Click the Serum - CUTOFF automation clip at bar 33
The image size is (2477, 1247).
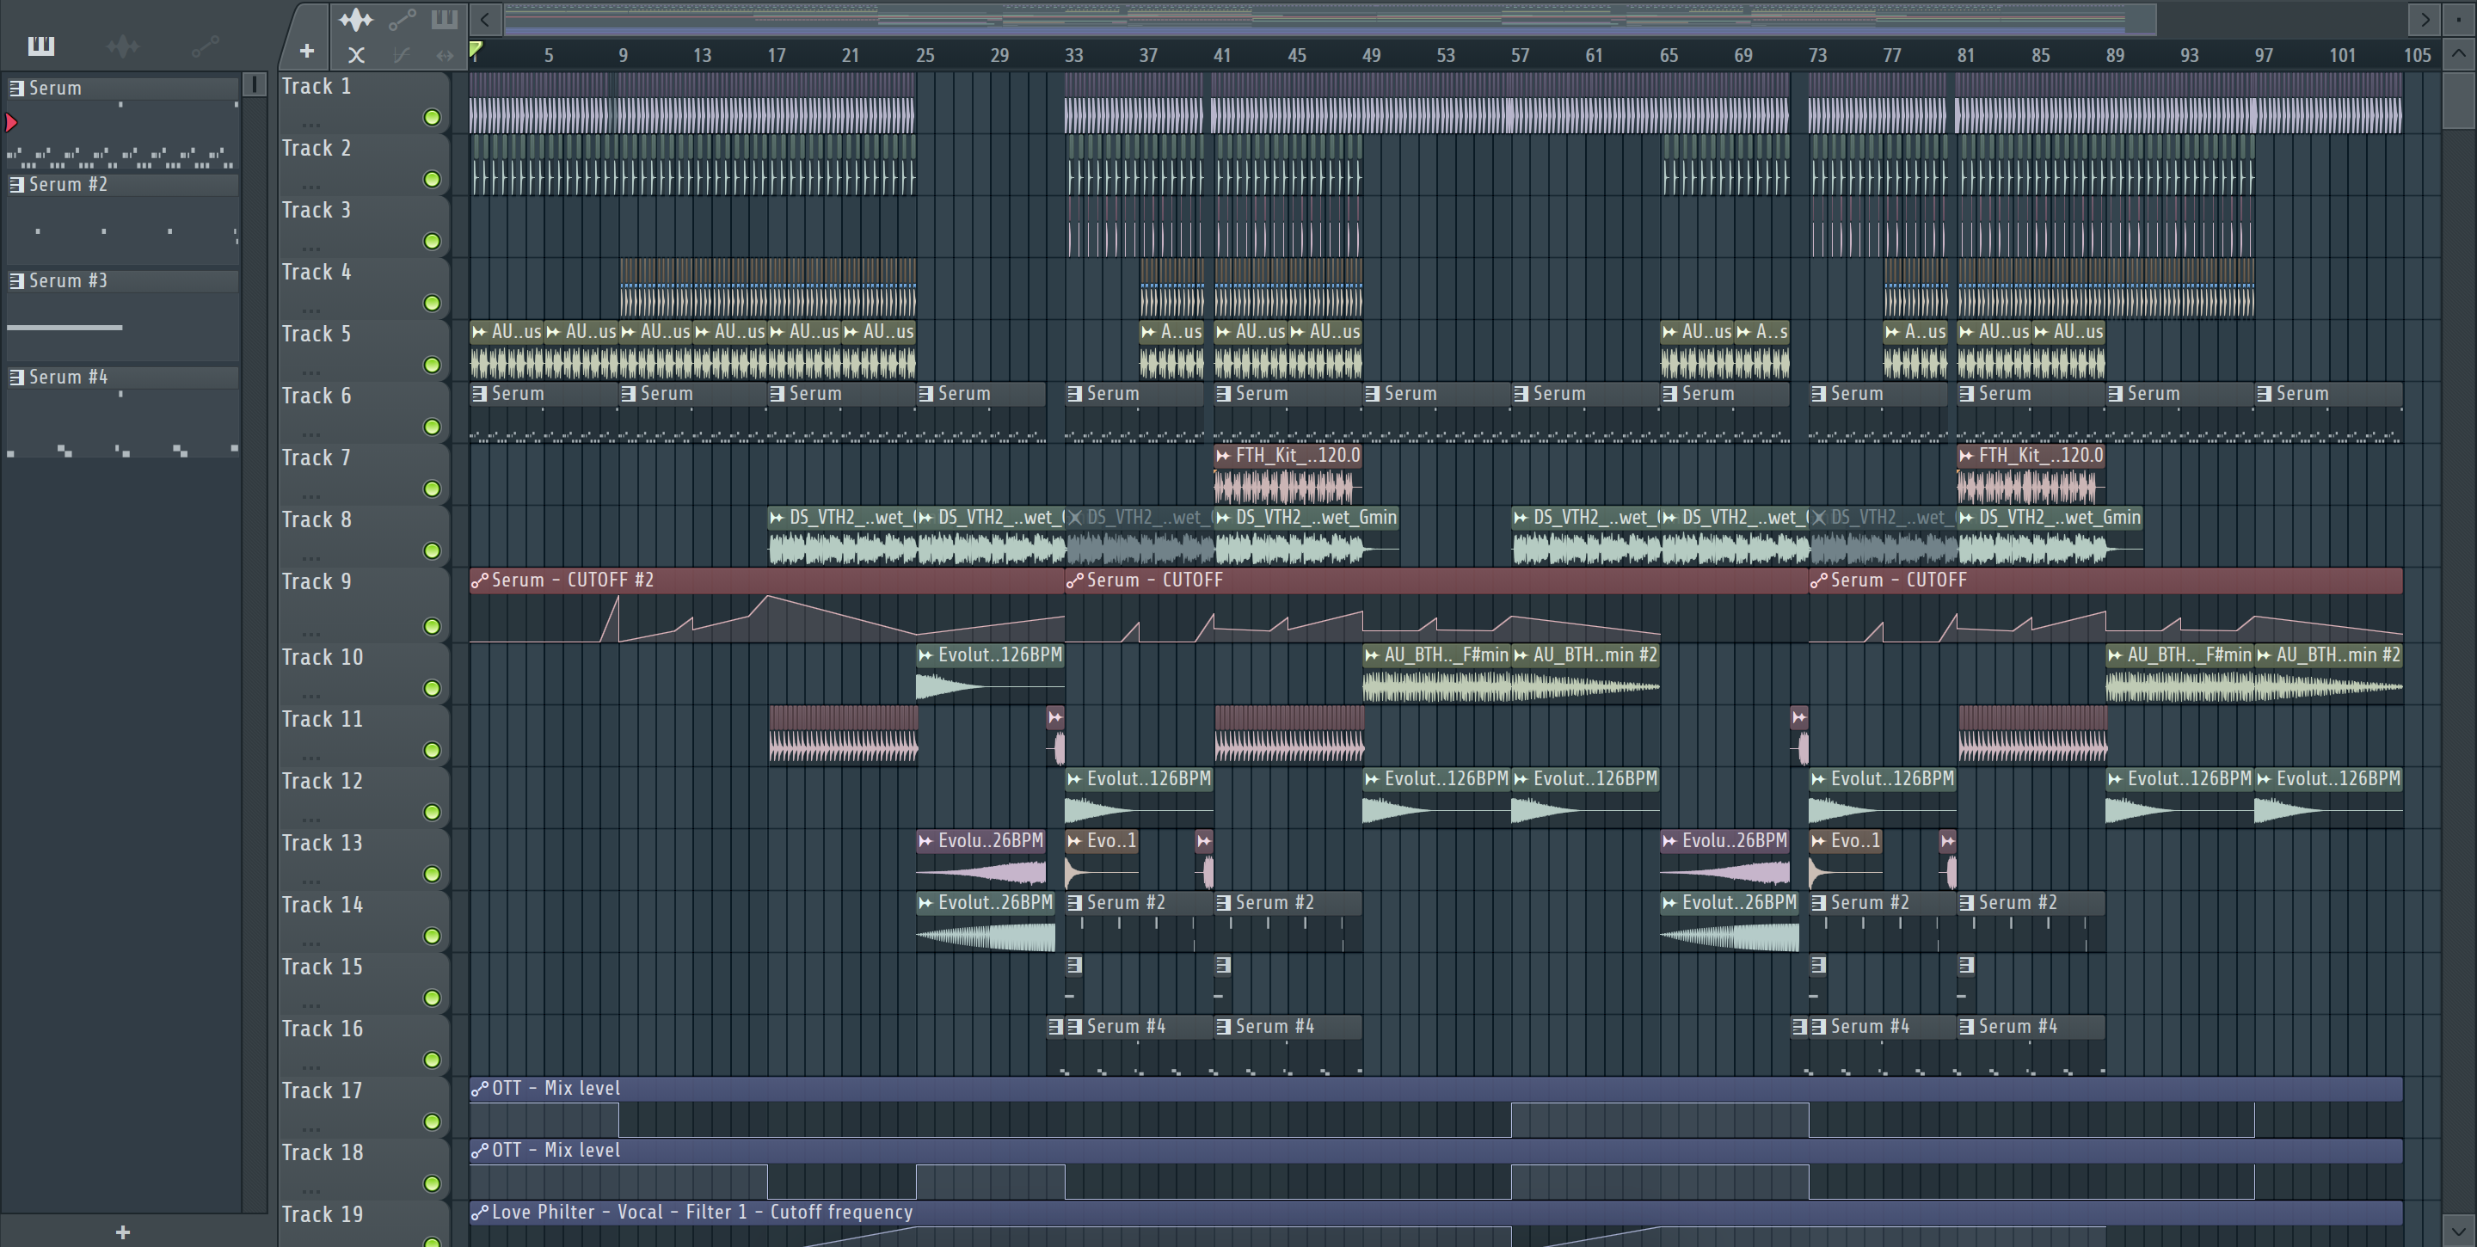point(1436,605)
